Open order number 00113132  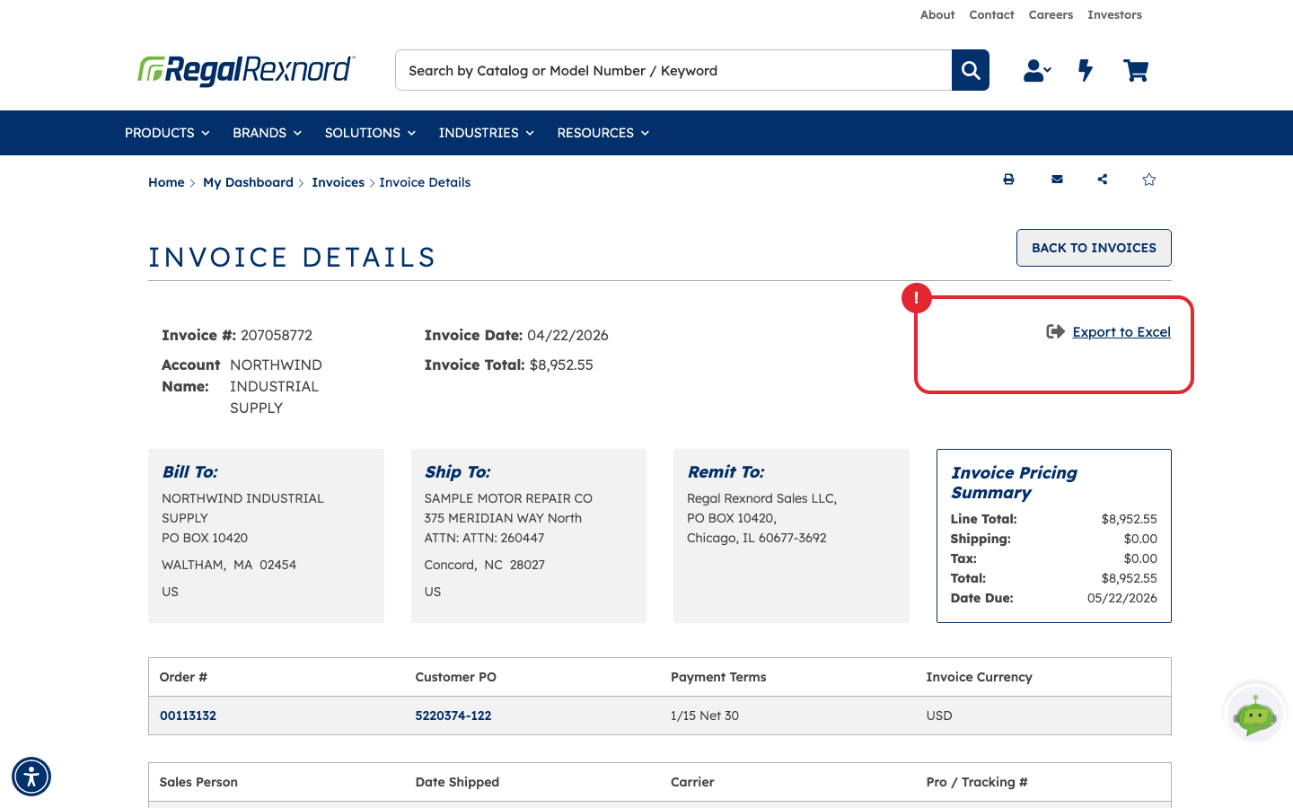(x=188, y=716)
